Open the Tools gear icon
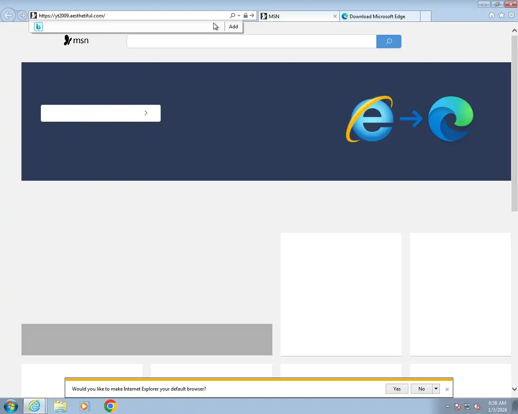This screenshot has width=518, height=414. (x=512, y=15)
